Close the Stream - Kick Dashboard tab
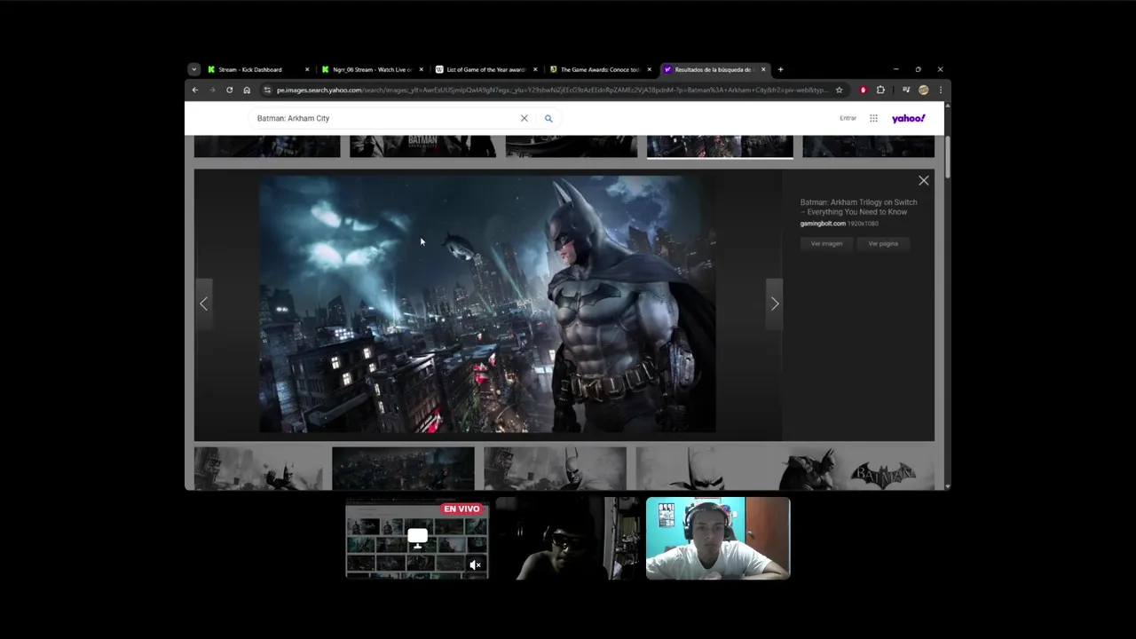 pos(307,69)
